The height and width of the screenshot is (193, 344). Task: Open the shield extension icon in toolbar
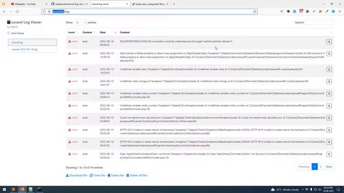click(x=282, y=11)
